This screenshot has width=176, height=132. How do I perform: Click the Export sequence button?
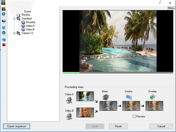pos(16,126)
